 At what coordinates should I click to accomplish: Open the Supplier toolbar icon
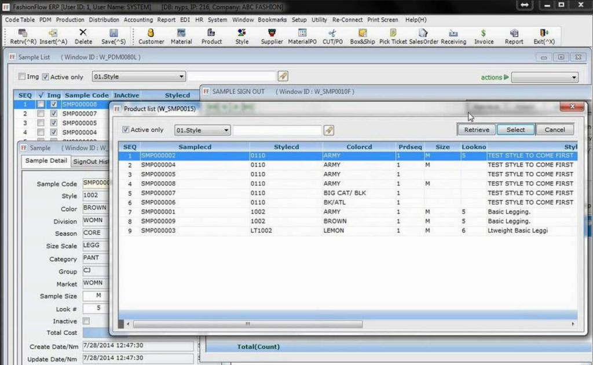272,33
